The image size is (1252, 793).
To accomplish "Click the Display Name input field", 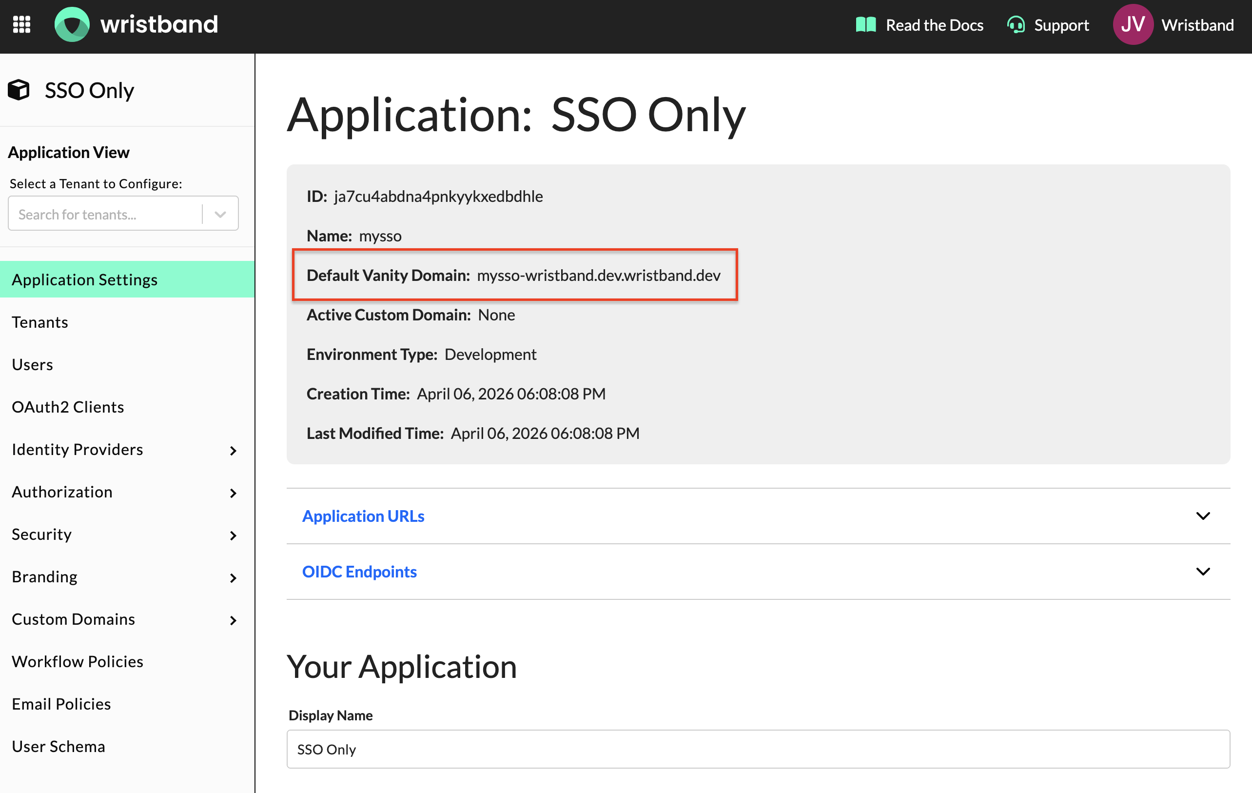I will click(x=757, y=749).
